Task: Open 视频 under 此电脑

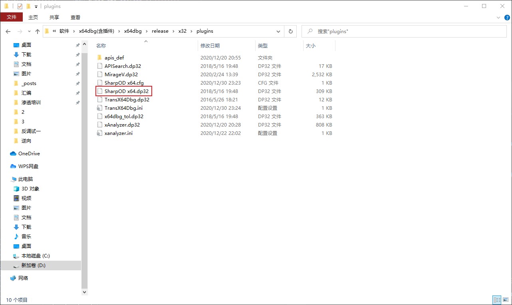Action: tap(26, 198)
